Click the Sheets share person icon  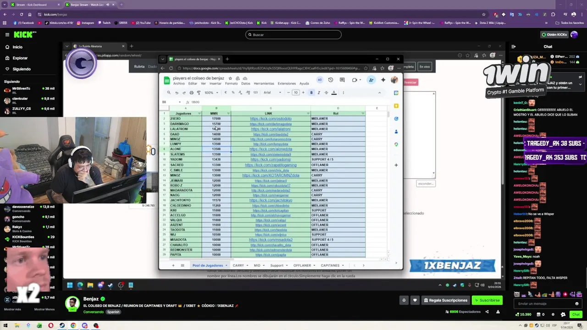[371, 80]
